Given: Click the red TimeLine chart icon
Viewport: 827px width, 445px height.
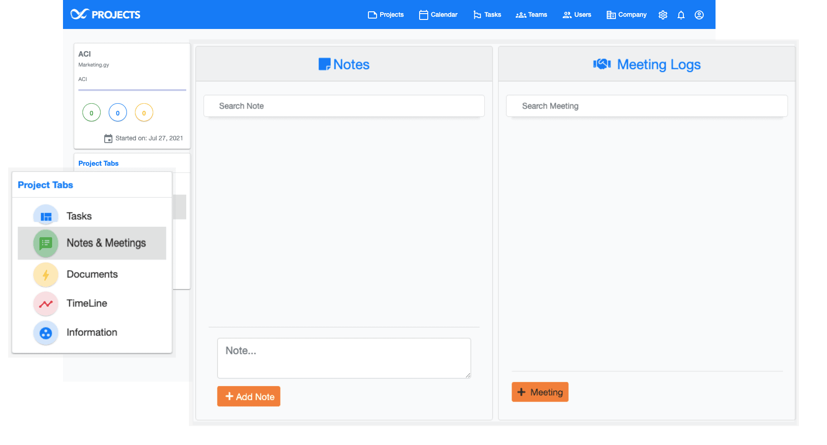Looking at the screenshot, I should (x=46, y=304).
